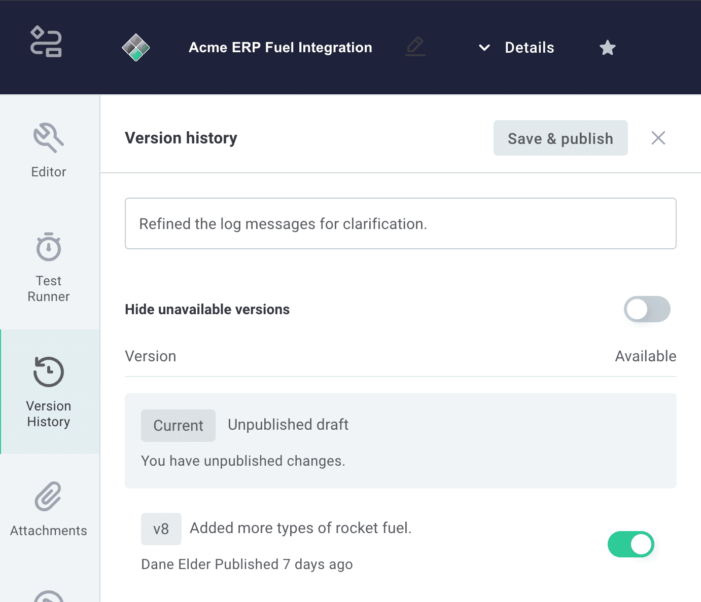Click the 'Version' column header

click(x=151, y=356)
